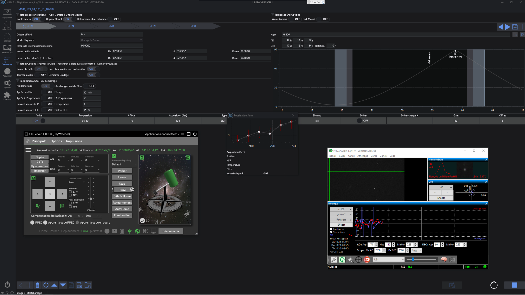The height and width of the screenshot is (295, 525).
Task: Open the Mode Séquence dropdown
Action: coord(112,40)
